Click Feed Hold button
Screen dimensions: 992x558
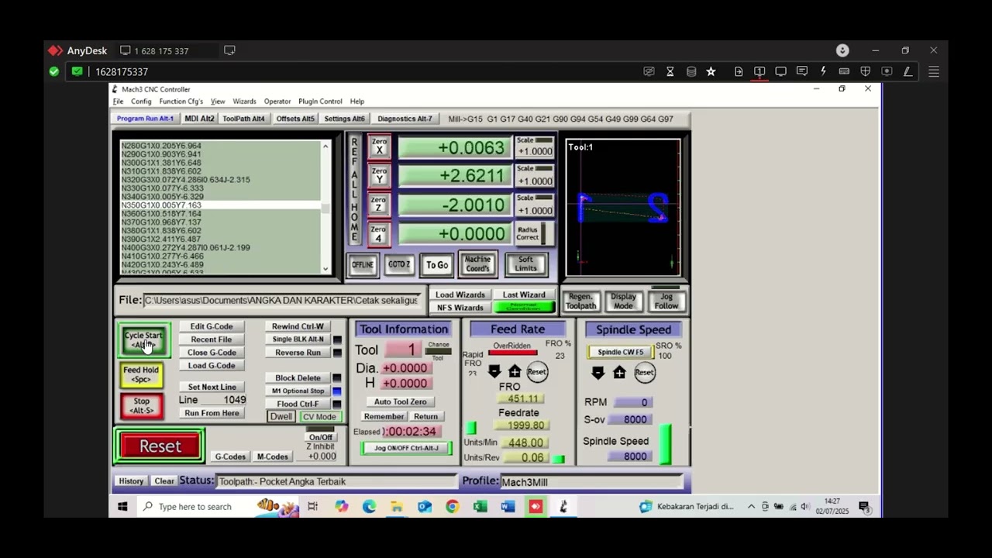(x=141, y=374)
